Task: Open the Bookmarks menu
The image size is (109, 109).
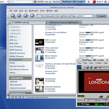Action: 34,11
